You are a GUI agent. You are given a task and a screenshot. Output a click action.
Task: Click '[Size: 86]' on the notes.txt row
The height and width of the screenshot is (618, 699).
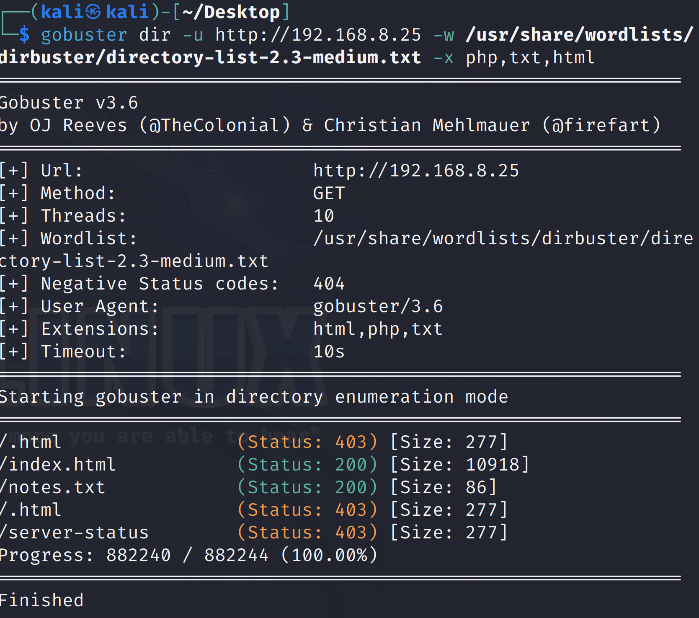point(444,487)
